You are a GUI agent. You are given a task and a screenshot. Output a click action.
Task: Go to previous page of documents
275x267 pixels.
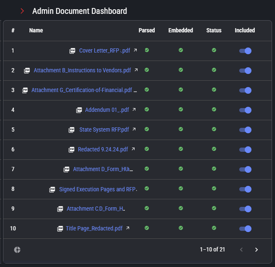pyautogui.click(x=241, y=250)
